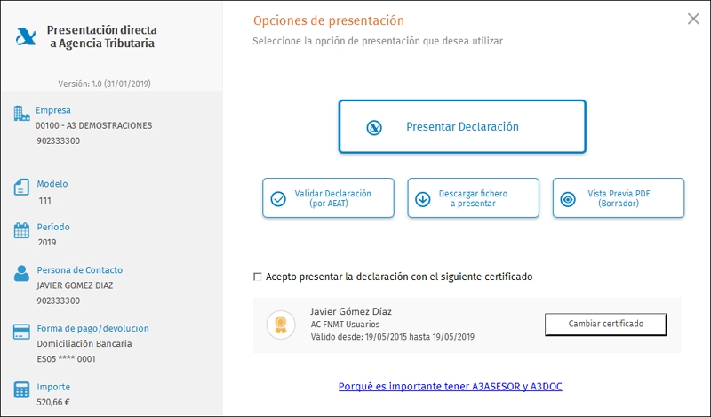Click Descargar fichero a presentar button
Viewport: 711px width, 417px height.
pos(474,198)
